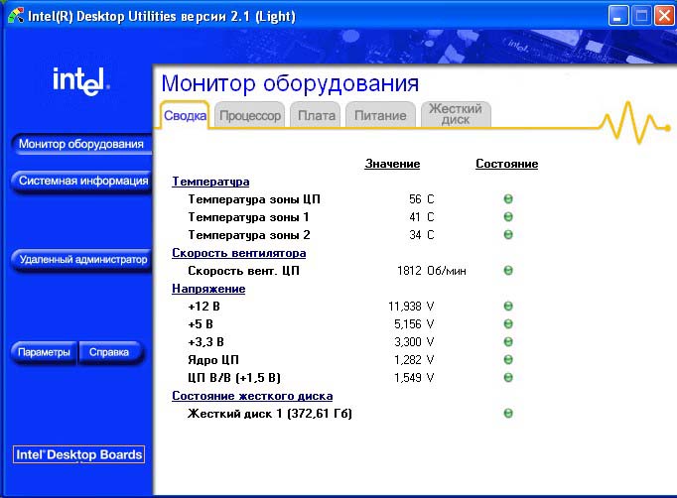This screenshot has width=677, height=498.
Task: Click the Монитор оборудования page heading
Action: (290, 83)
